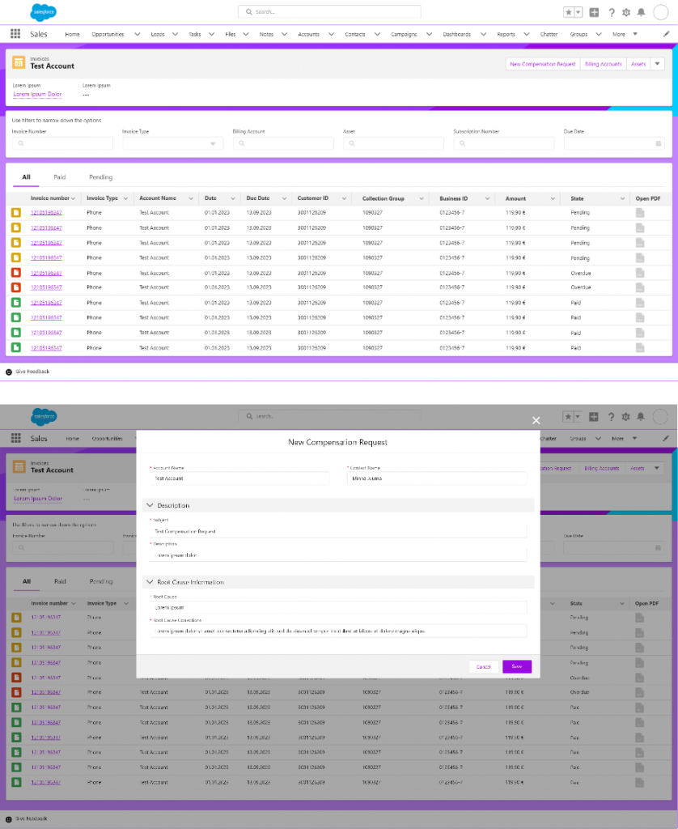Click the edit pencil in the undimmed navigation bar
Screen dimensions: 678x829
pyautogui.click(x=666, y=34)
